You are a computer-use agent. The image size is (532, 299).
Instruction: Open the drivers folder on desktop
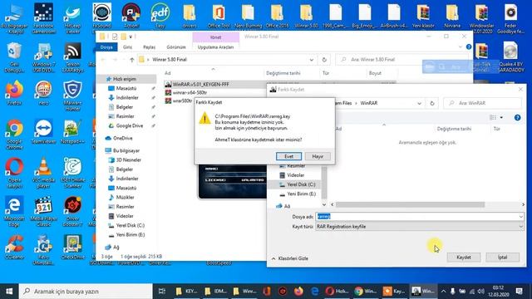(x=190, y=16)
